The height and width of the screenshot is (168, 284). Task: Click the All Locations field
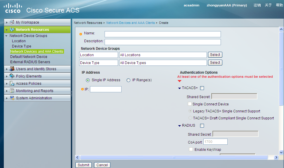tap(163, 55)
